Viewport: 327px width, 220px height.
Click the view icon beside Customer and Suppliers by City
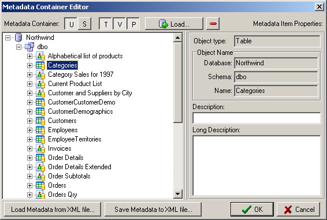[x=40, y=93]
